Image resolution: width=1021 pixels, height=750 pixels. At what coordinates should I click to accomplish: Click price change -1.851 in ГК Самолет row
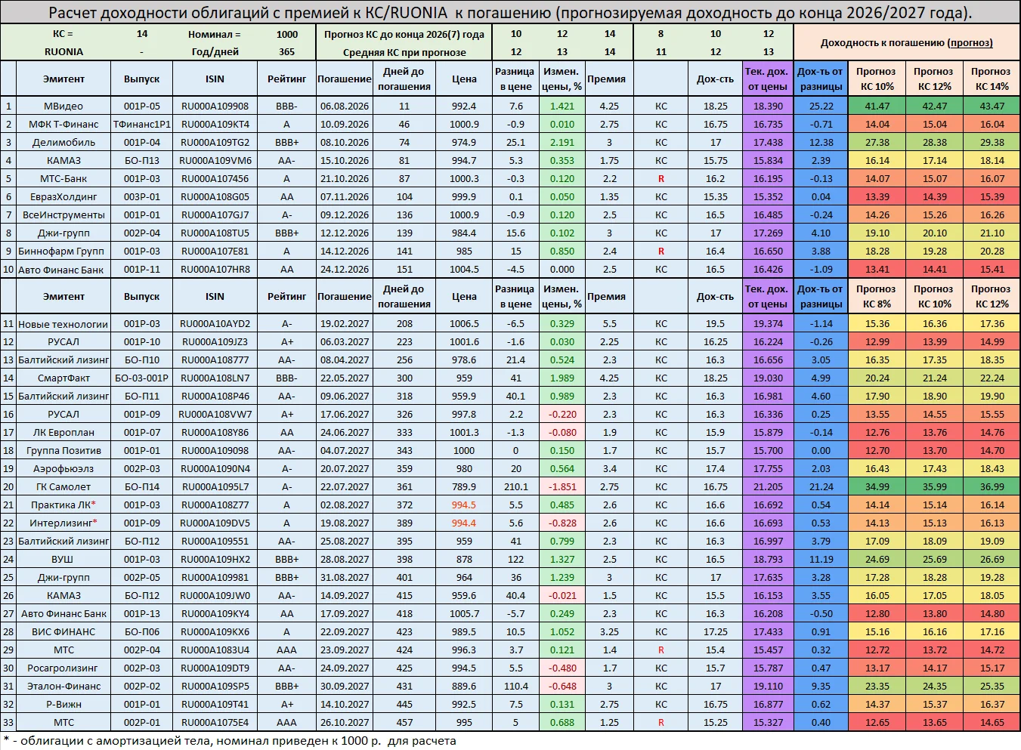pos(562,487)
